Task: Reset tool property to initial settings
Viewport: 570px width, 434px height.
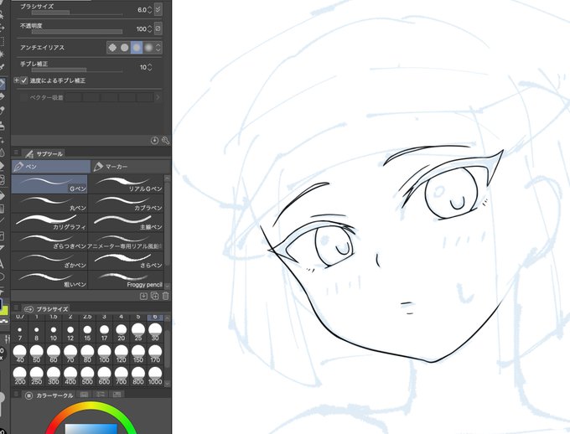Action: coord(154,140)
